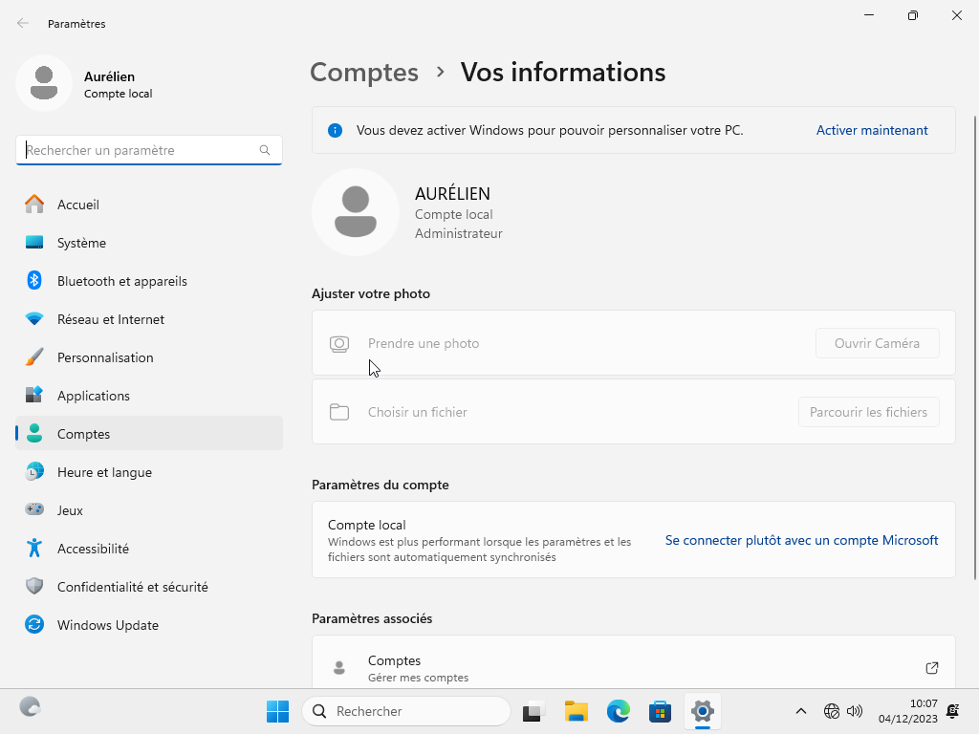Go to Confidentialité et sécurité
The image size is (979, 734).
(x=148, y=587)
